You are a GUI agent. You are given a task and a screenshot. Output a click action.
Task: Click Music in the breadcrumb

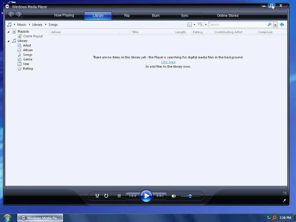point(22,25)
